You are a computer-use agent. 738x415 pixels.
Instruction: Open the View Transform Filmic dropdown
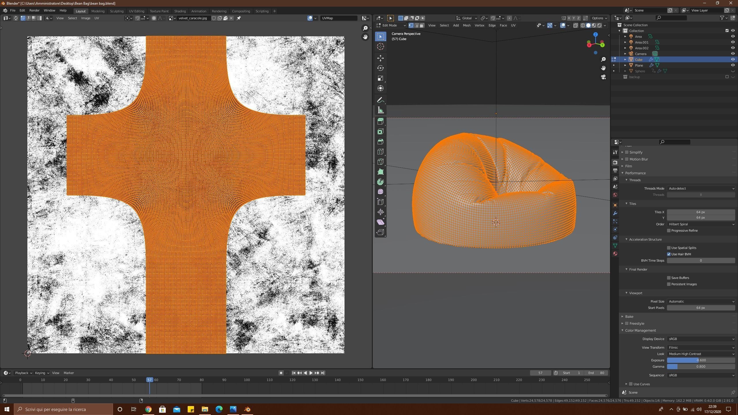[x=701, y=348]
